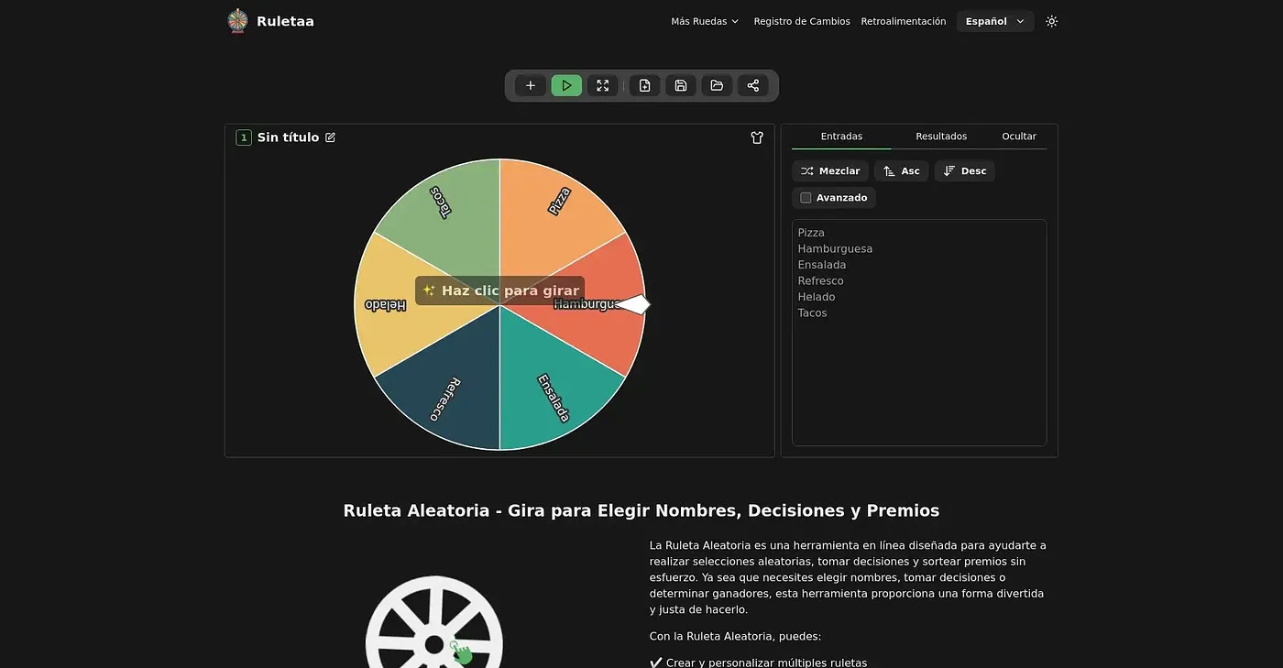Add a new wheel with plus icon
Image resolution: width=1283 pixels, height=668 pixels.
coord(531,85)
